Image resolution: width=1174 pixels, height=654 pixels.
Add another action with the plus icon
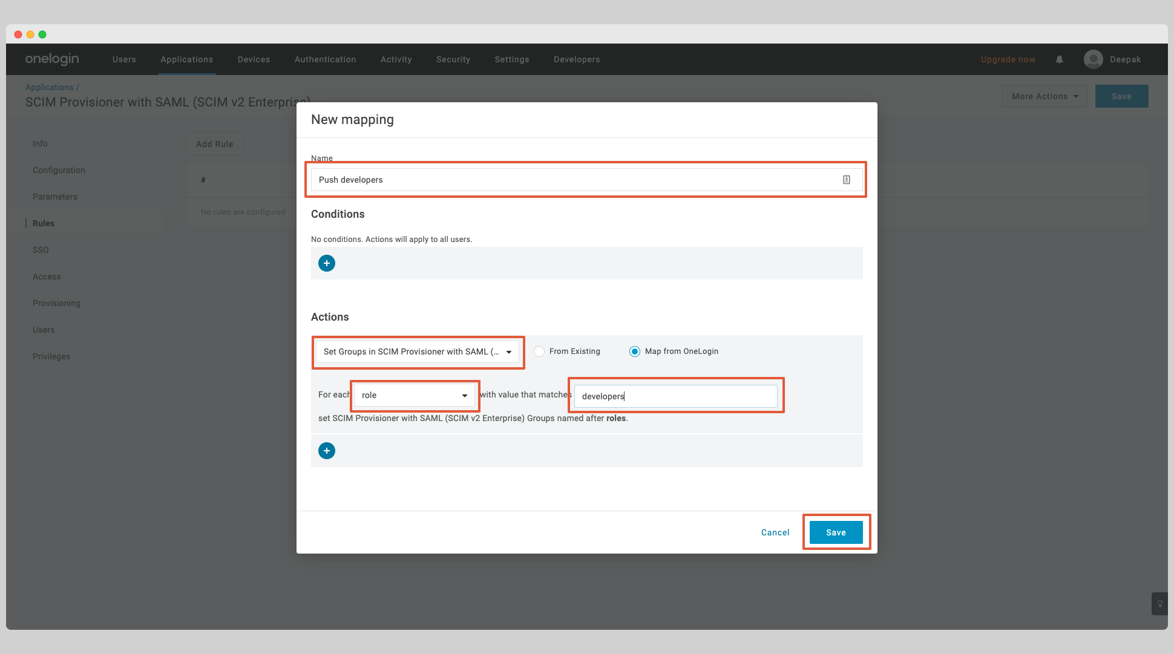327,450
